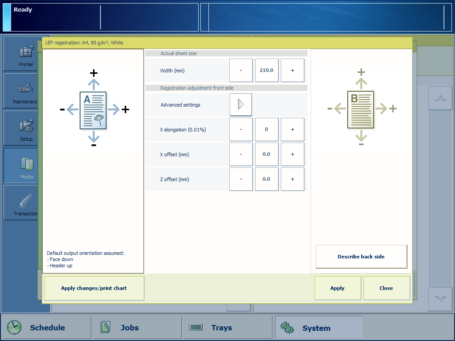Viewport: 455px width, 341px height.
Task: Increase the Z offset (mm) value
Action: tap(292, 179)
